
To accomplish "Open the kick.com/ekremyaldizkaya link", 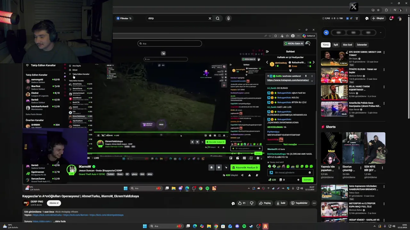I will [x=106, y=215].
